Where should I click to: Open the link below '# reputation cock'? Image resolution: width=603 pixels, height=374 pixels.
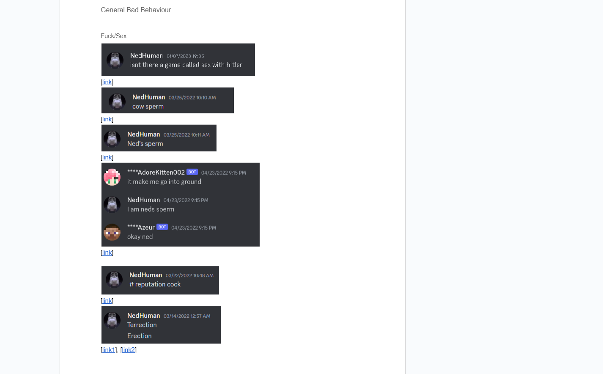[107, 301]
